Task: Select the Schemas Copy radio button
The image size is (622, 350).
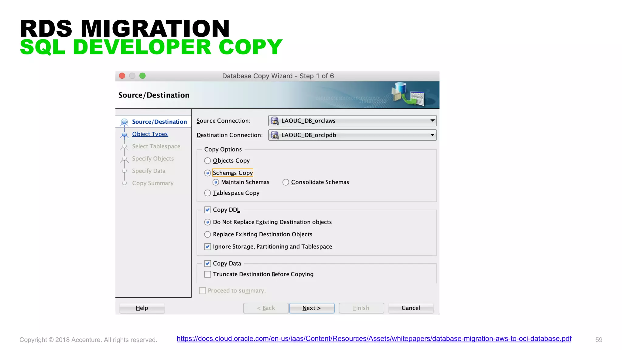Action: (x=207, y=173)
